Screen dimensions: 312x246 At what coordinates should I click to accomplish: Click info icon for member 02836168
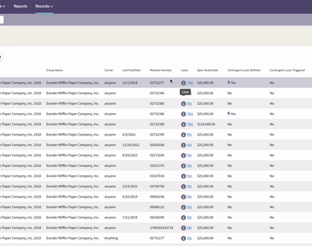183,145
